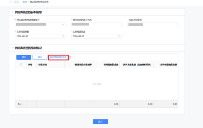Click the blue 增行 button
203x128 pixels.
(x=24, y=57)
